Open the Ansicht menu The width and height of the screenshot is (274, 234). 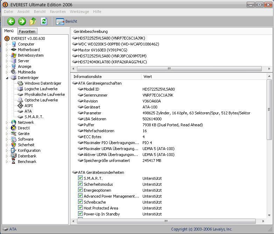tap(23, 12)
